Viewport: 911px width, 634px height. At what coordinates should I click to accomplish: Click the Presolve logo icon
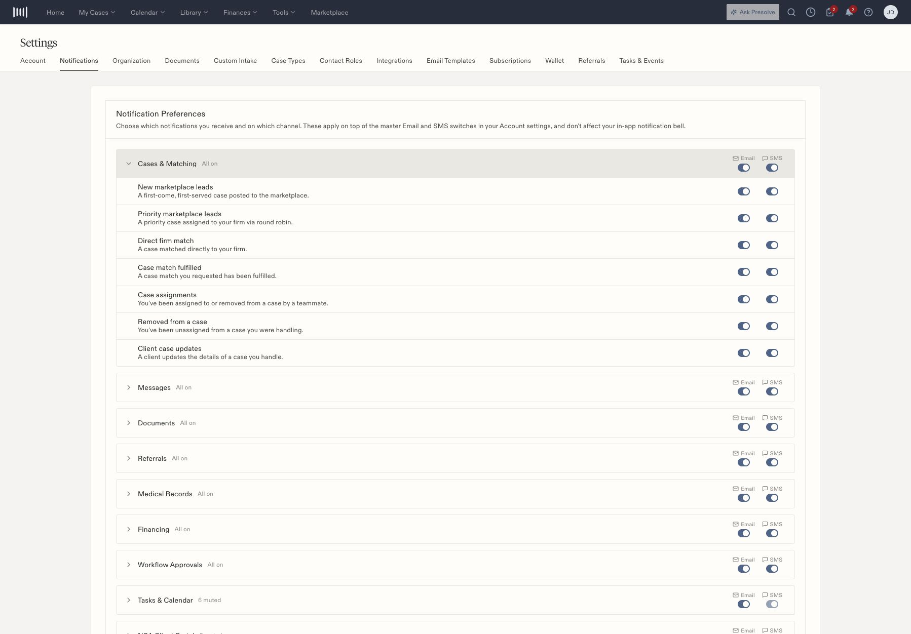coord(20,12)
